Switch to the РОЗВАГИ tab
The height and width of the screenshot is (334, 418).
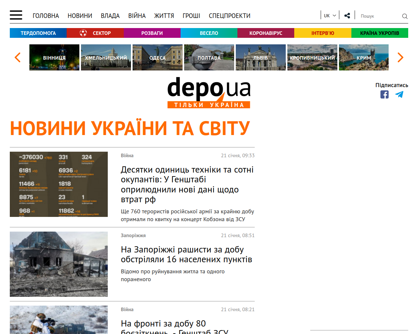(152, 33)
